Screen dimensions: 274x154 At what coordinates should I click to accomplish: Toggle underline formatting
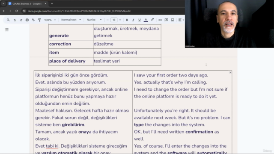click(139, 20)
